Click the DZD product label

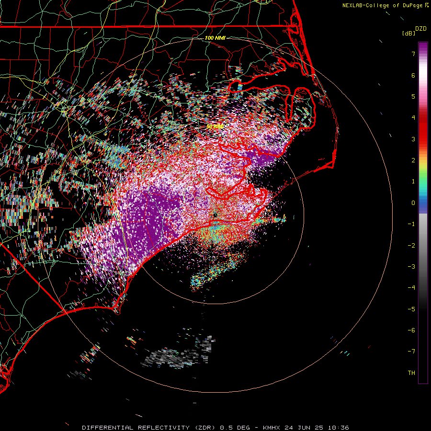coord(421,29)
